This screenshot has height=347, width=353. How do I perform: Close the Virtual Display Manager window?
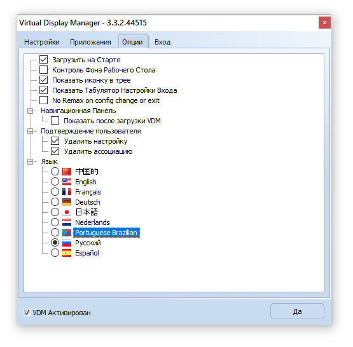point(324,22)
